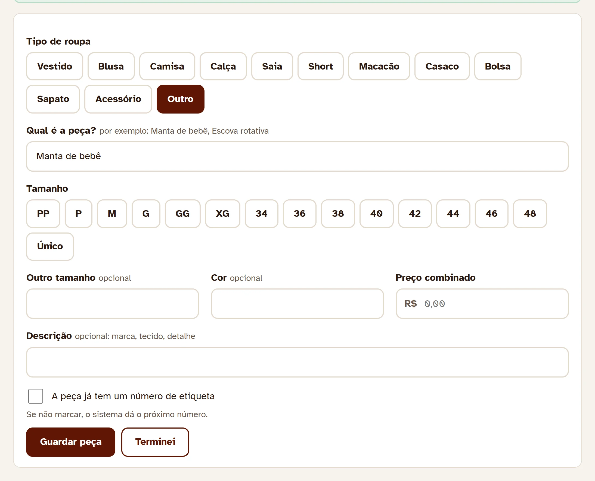Click the 'Qual é a peça' text field
595x481 pixels.
pos(297,156)
